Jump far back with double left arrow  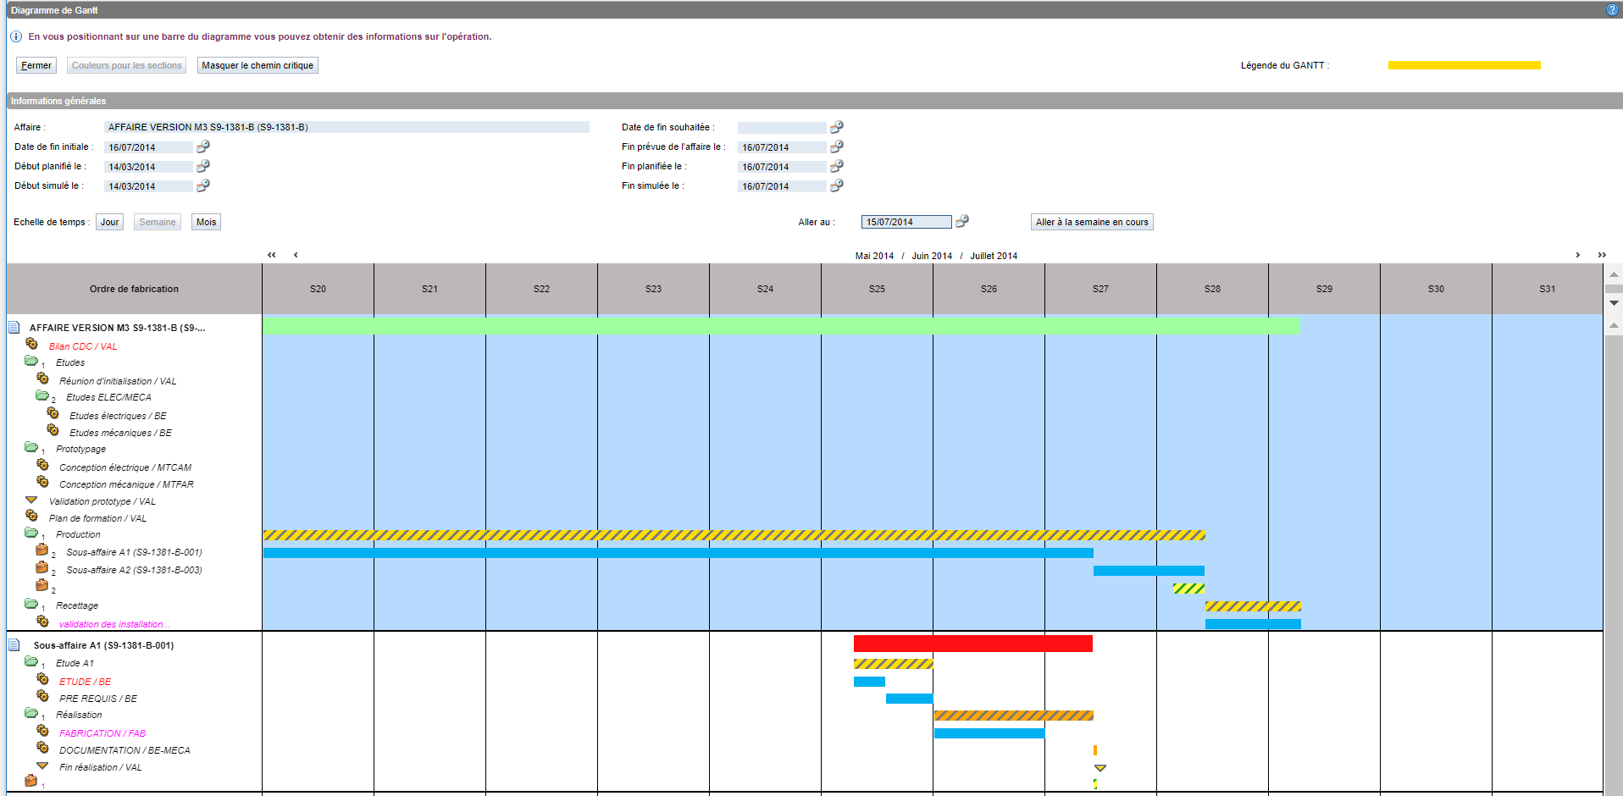272,255
